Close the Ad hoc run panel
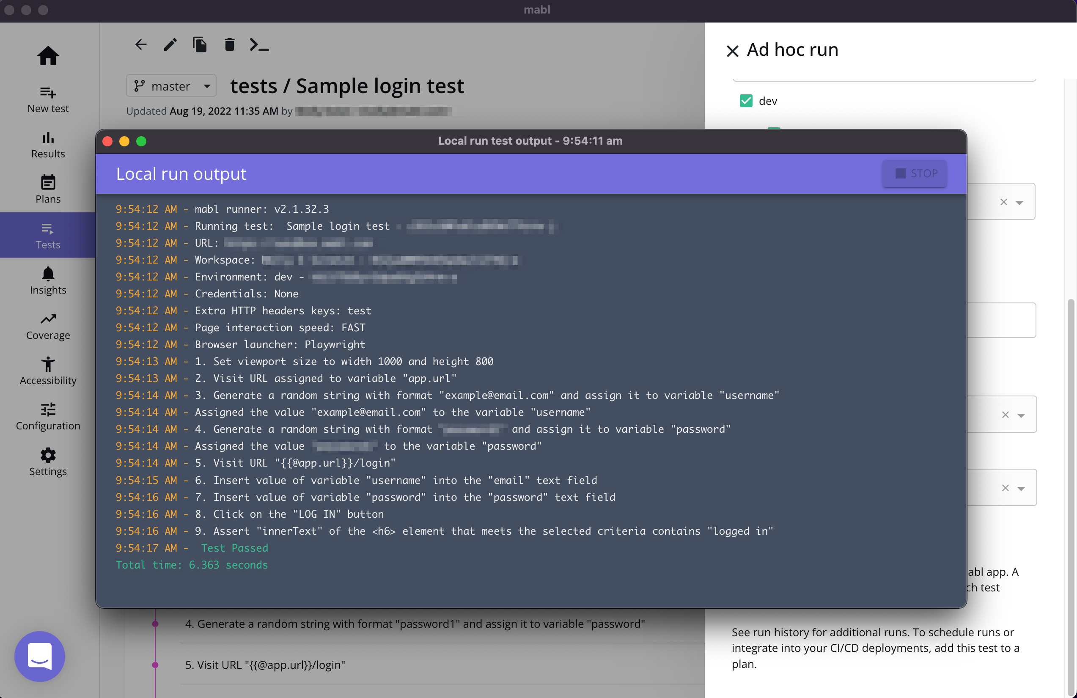 tap(732, 51)
